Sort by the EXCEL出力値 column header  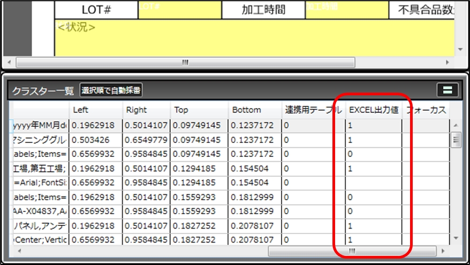373,110
